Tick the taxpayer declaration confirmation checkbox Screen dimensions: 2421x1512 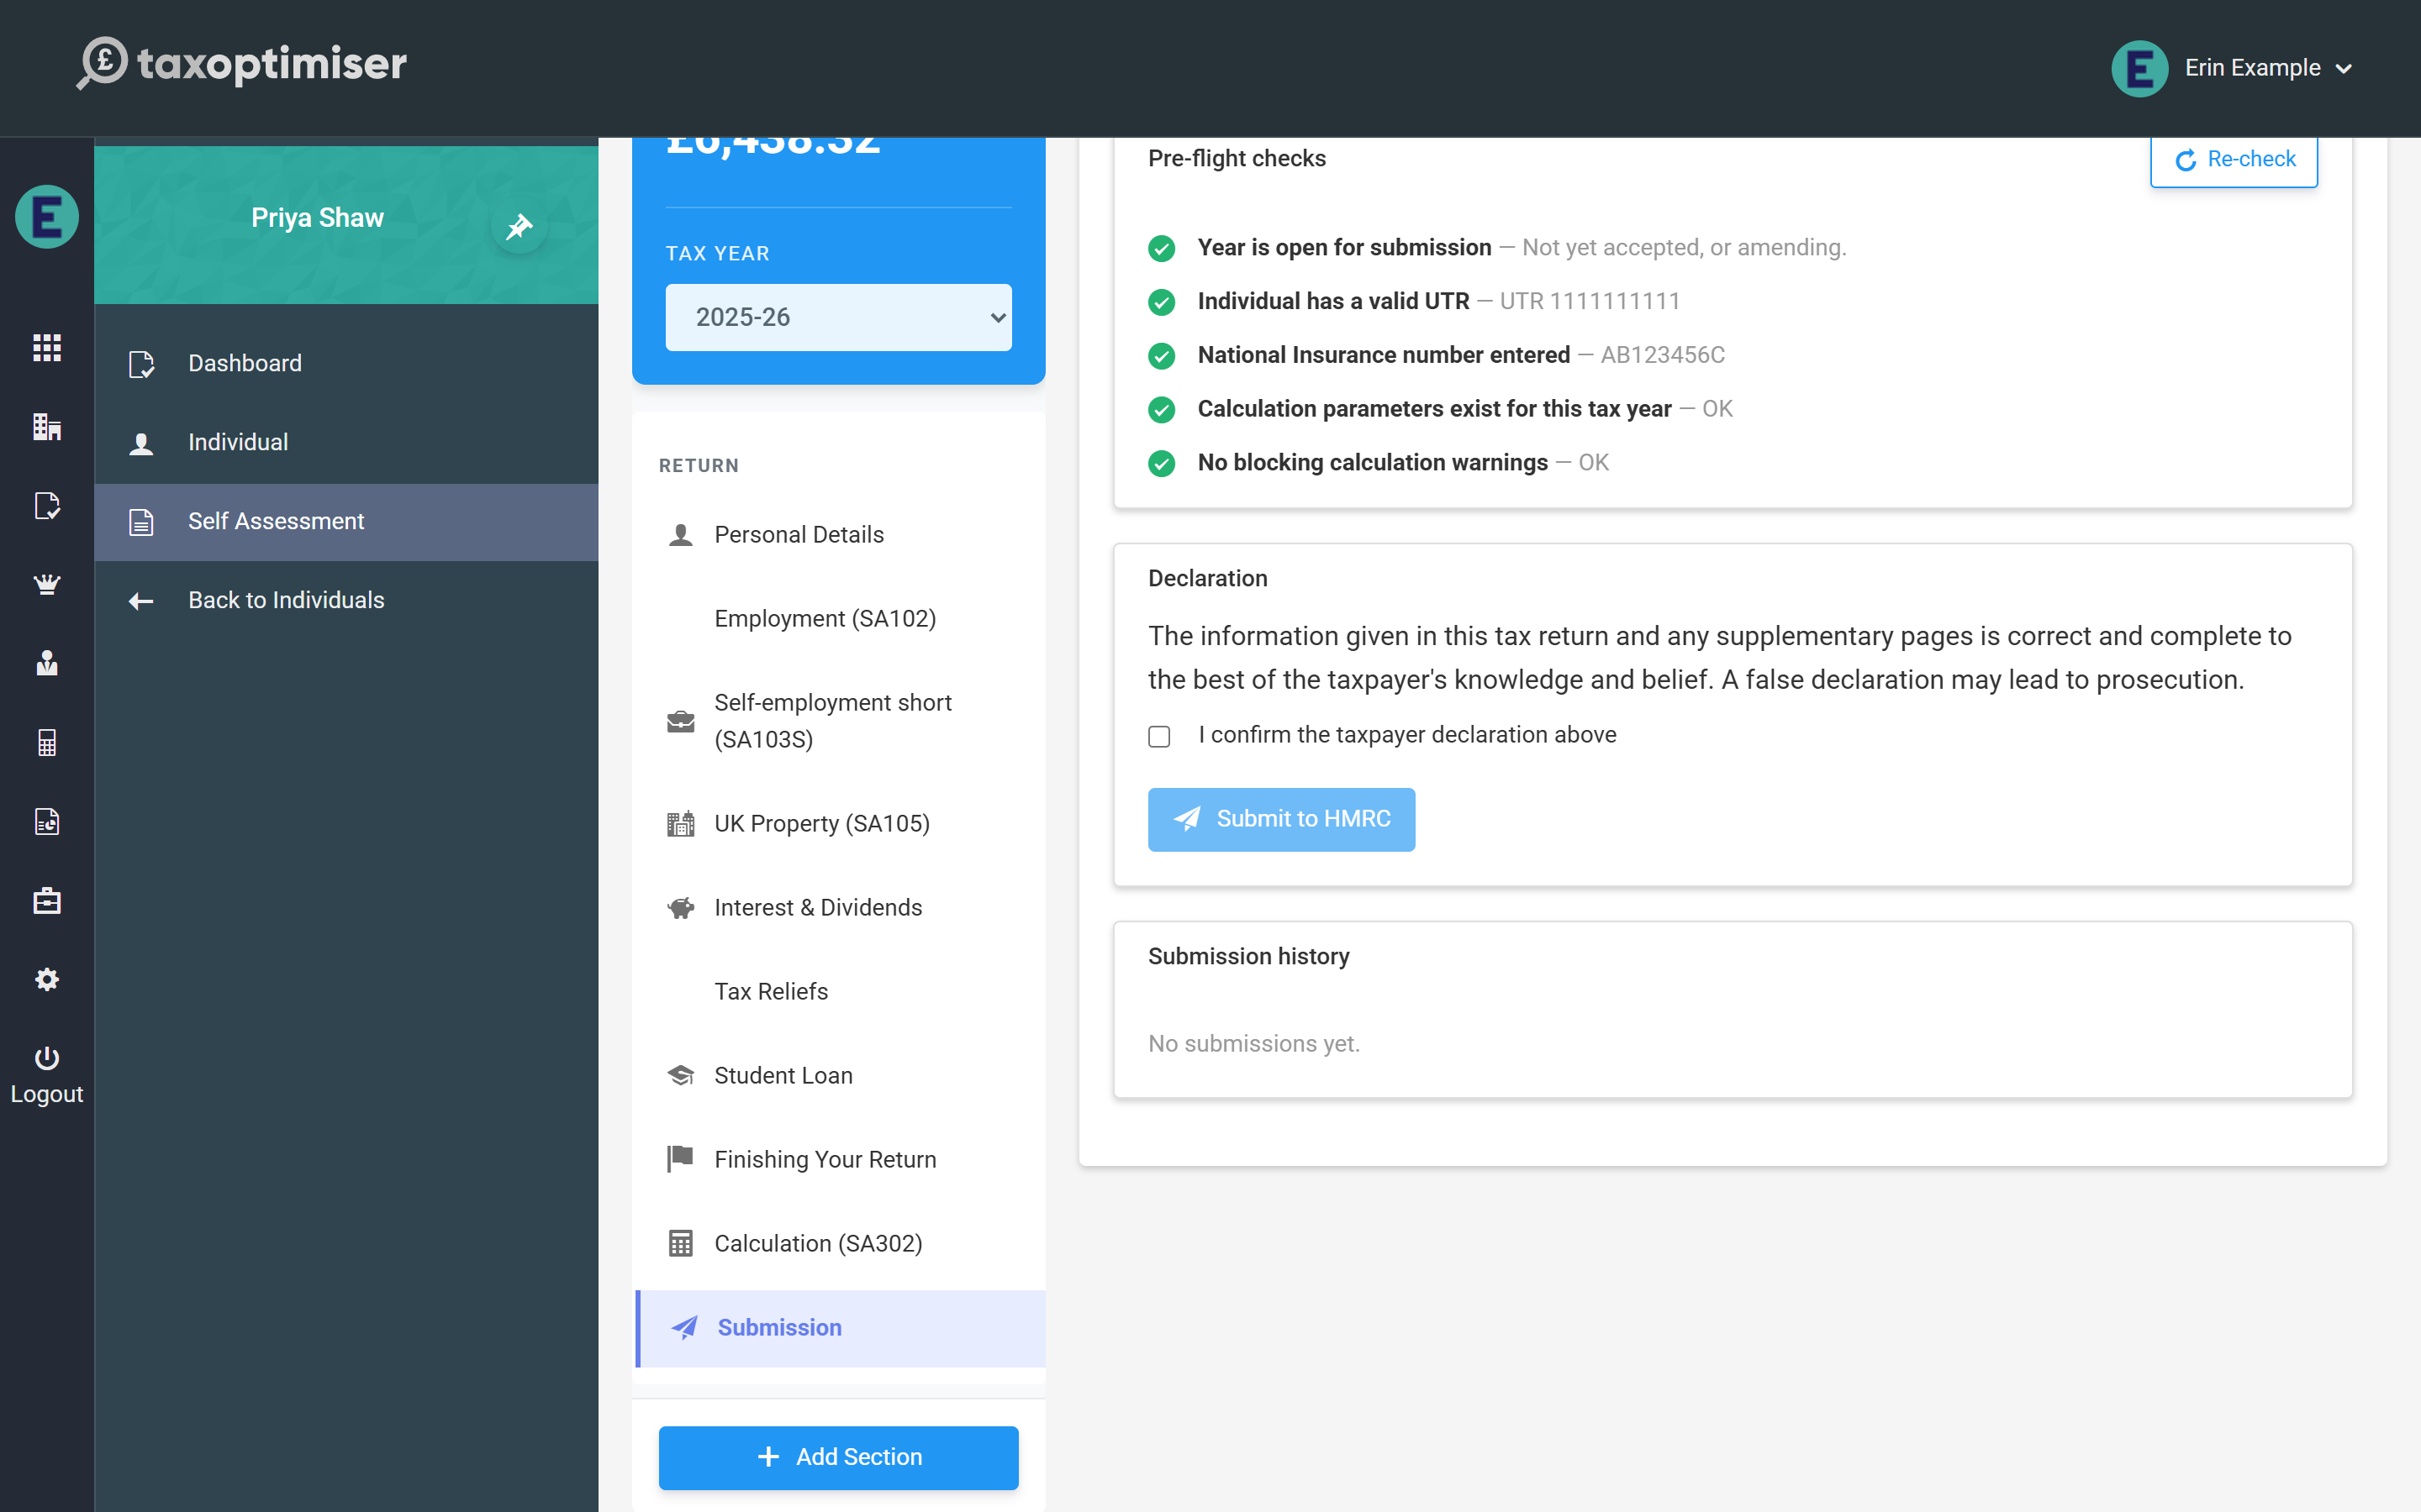point(1159,736)
